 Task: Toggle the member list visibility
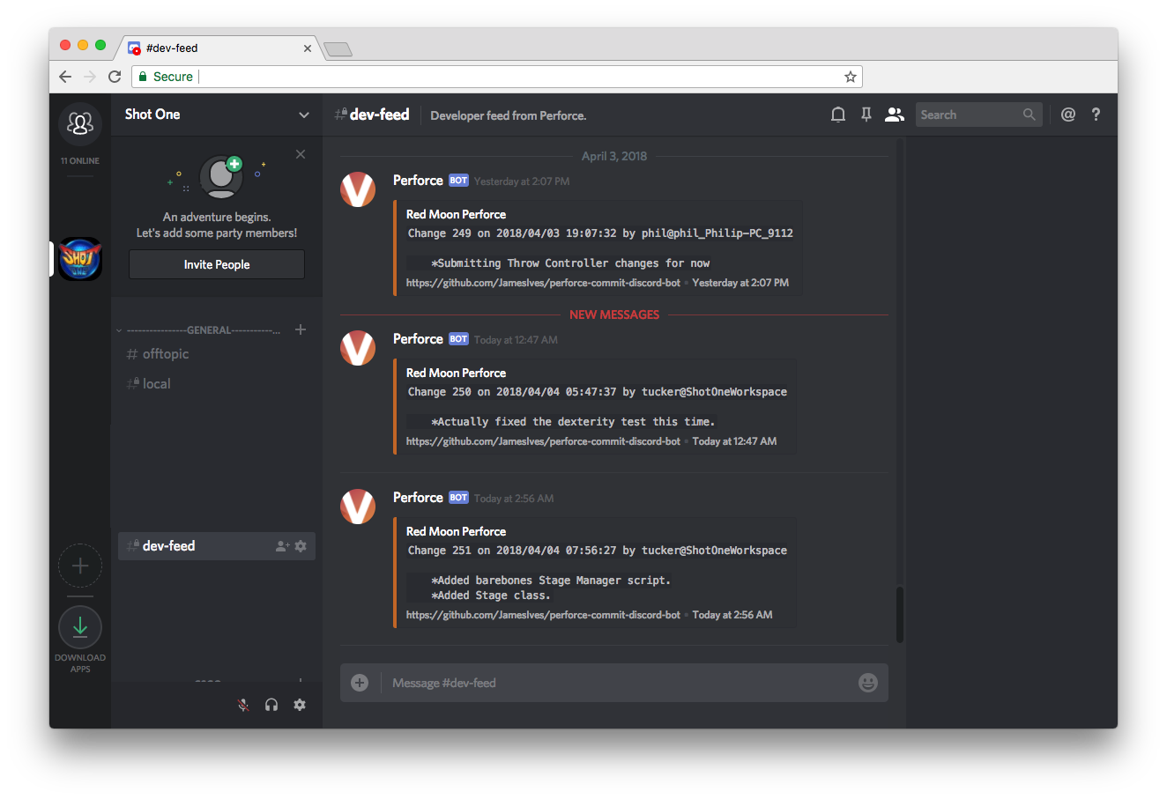tap(895, 115)
